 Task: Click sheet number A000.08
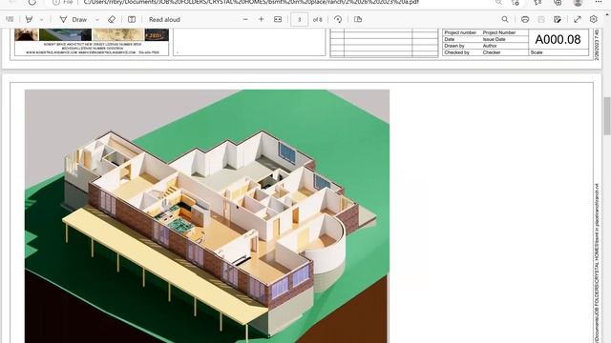[558, 39]
